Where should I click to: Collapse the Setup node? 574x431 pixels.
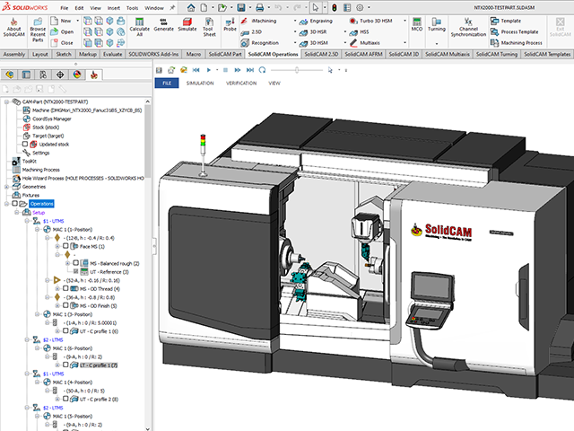[17, 212]
